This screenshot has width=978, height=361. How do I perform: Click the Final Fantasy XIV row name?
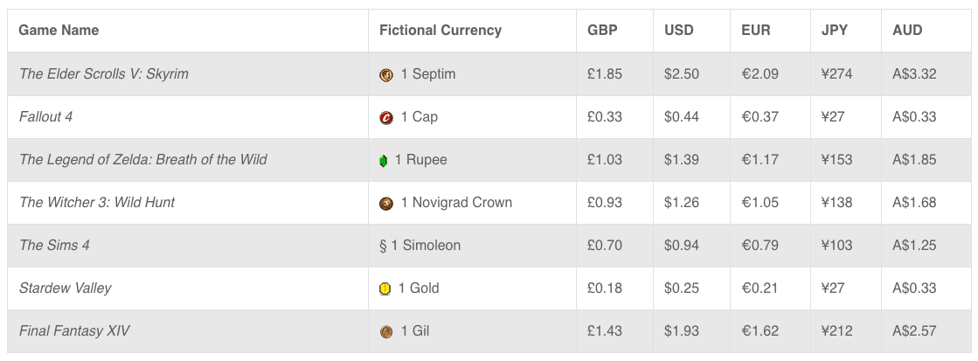[x=74, y=330]
